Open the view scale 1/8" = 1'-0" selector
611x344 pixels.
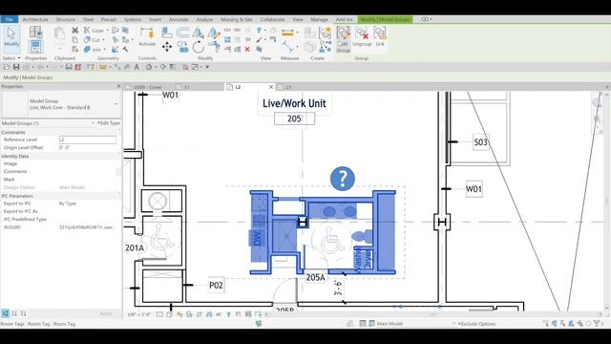139,314
